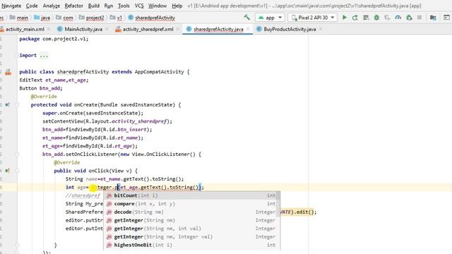
Task: Click the java breadcrumb folder
Action: coord(42,18)
